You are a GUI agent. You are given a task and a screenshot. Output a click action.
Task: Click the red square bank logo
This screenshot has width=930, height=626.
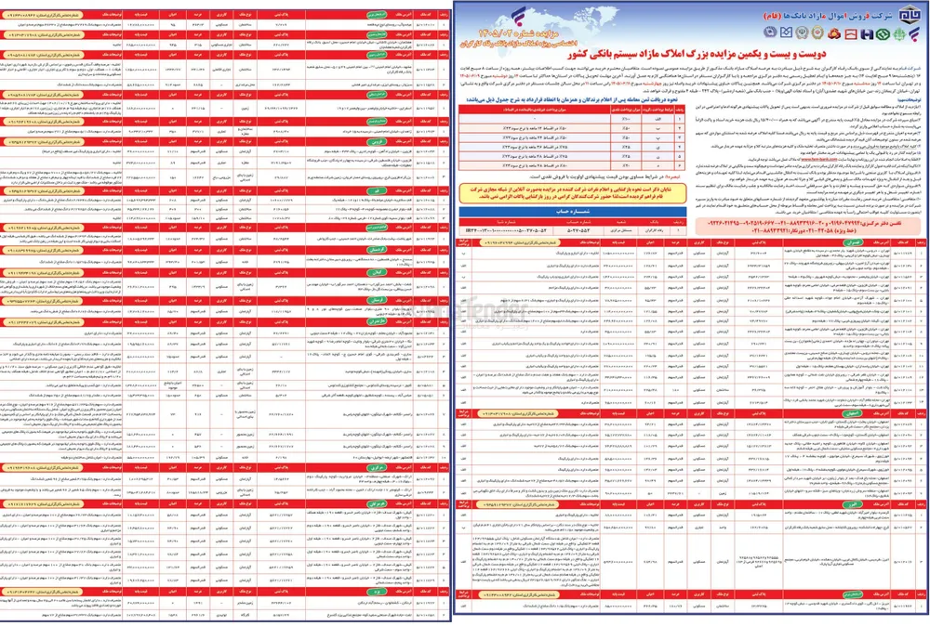[x=851, y=33]
